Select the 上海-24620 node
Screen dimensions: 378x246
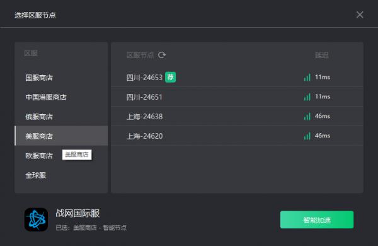click(238, 136)
